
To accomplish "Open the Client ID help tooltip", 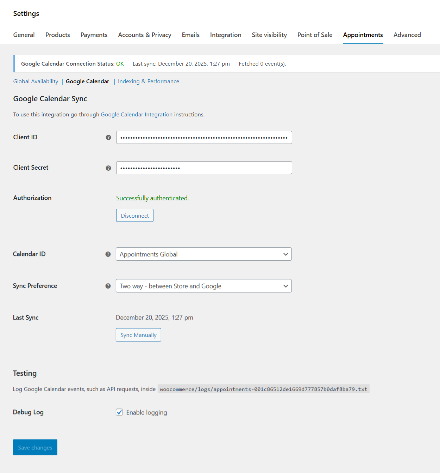I will 108,138.
